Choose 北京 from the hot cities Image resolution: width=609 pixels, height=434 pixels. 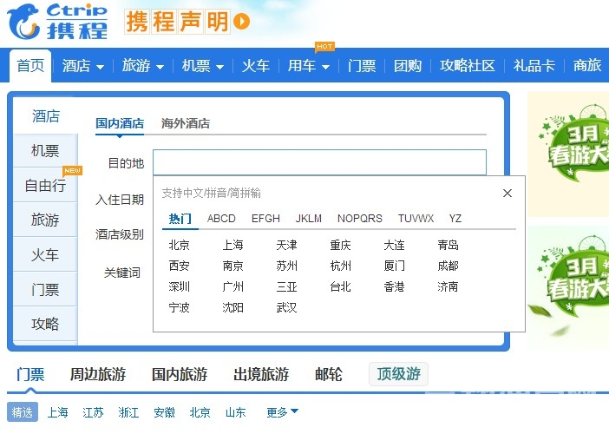coord(179,245)
